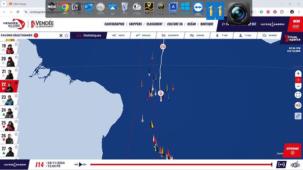
Task: Favorite the skipper ranked 24
Action: pyautogui.click(x=16, y=109)
